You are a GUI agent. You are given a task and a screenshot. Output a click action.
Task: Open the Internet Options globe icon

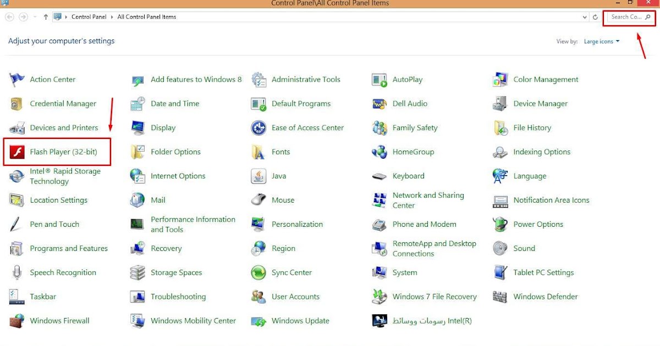[x=137, y=176]
